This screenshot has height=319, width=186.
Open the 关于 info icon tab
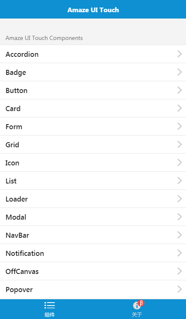[136, 306]
